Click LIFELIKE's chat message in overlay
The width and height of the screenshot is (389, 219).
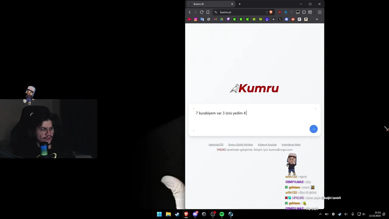point(313,198)
